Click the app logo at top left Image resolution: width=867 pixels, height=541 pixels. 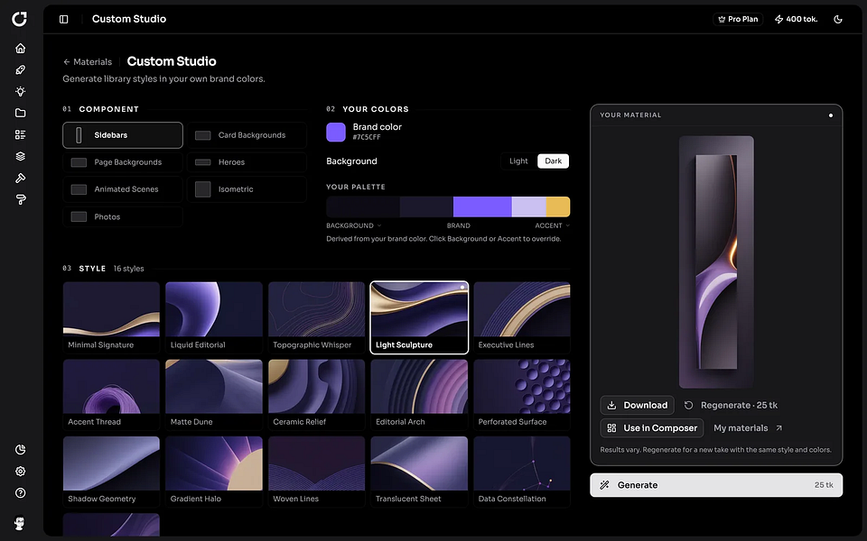(19, 19)
